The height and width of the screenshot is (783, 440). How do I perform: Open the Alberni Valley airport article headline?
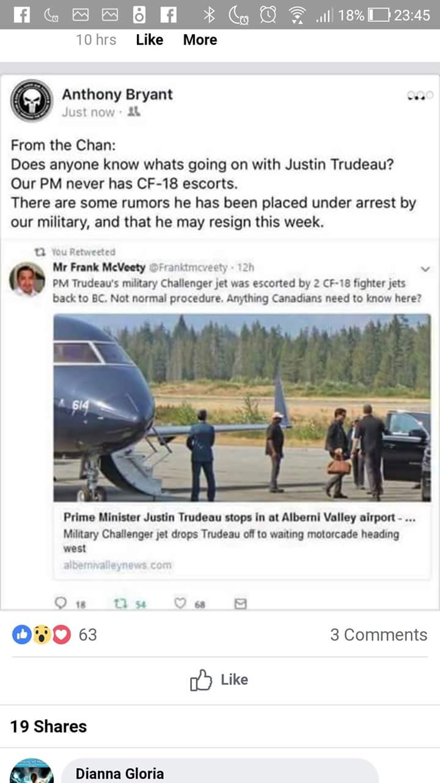240,517
